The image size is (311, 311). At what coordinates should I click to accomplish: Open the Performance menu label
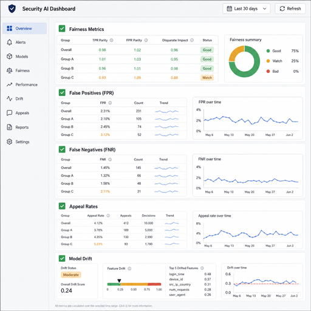pyautogui.click(x=26, y=84)
